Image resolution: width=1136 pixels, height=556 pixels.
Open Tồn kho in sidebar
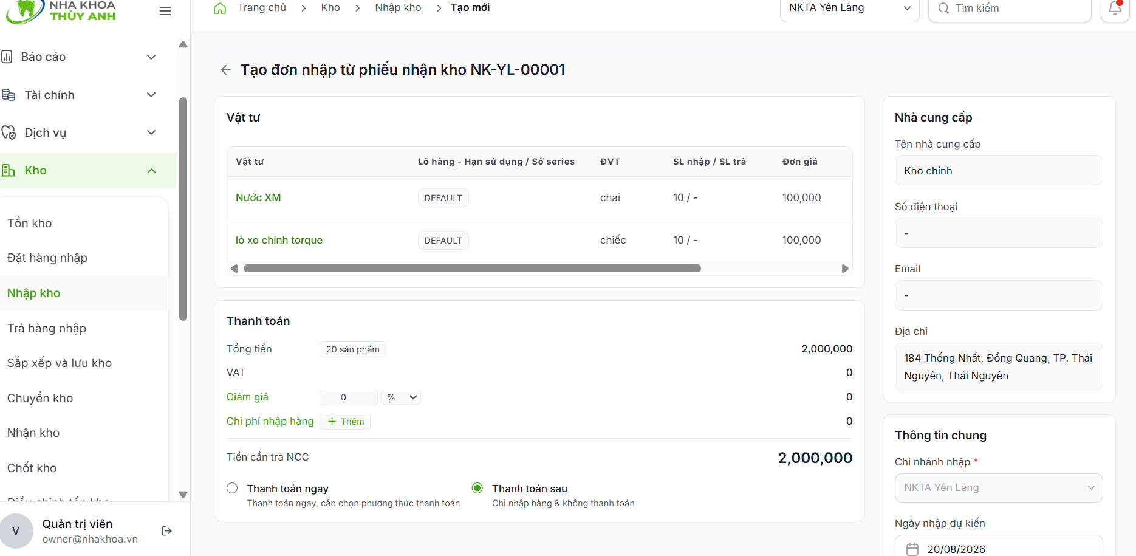point(30,223)
